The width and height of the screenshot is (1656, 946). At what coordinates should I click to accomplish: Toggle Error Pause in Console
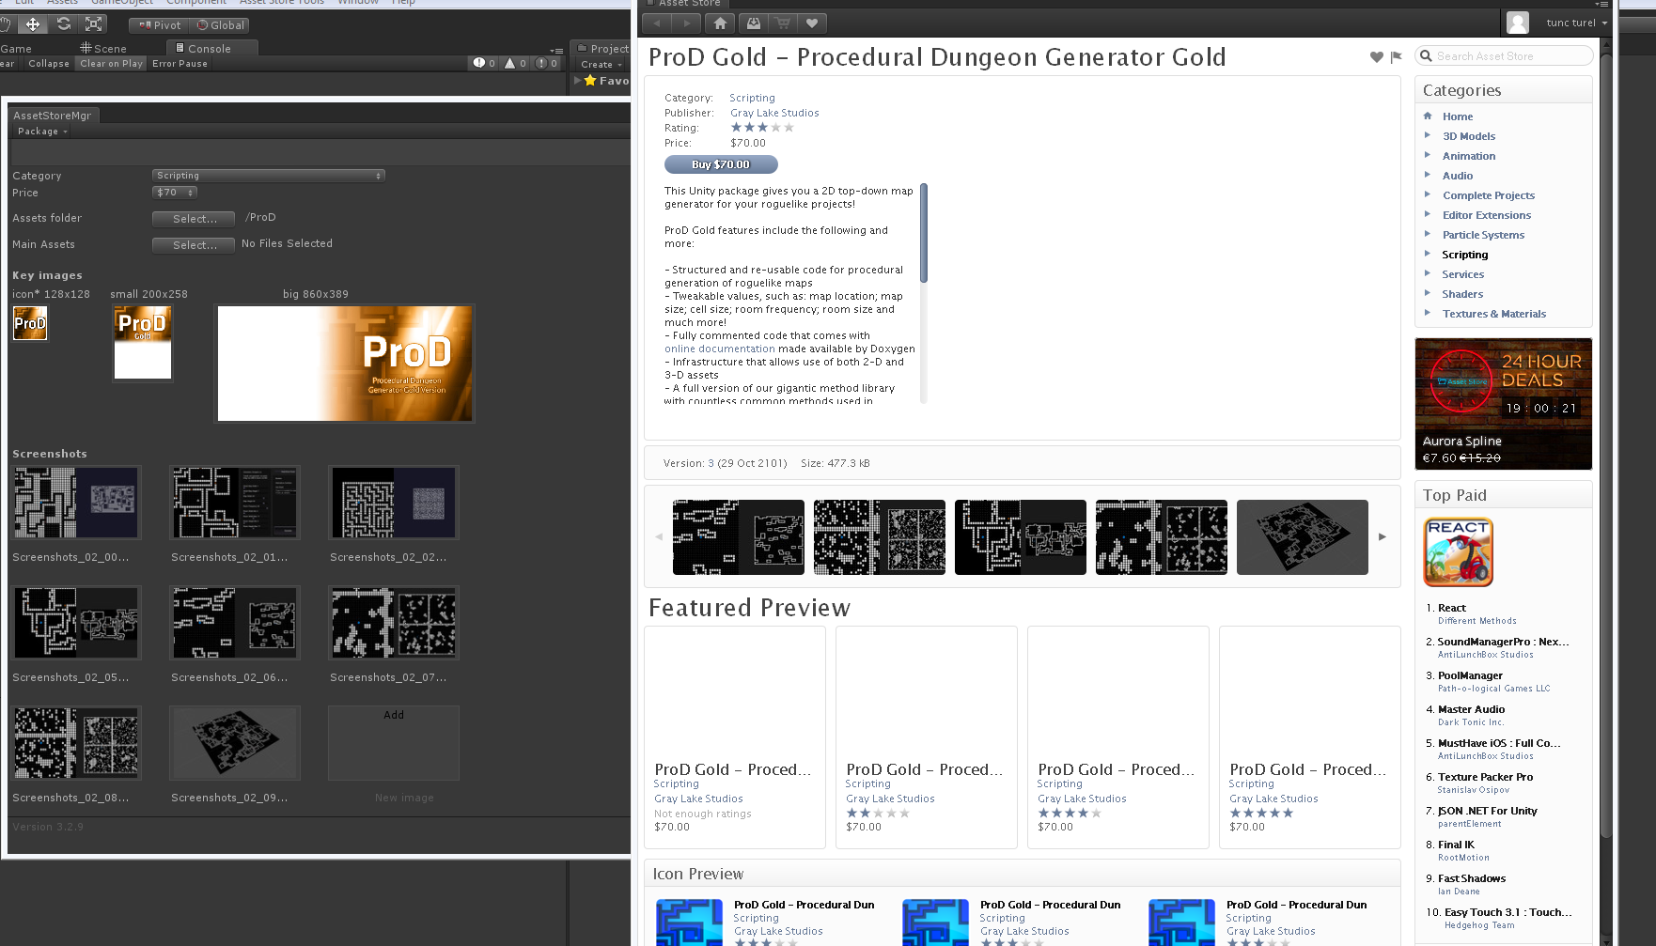(180, 63)
